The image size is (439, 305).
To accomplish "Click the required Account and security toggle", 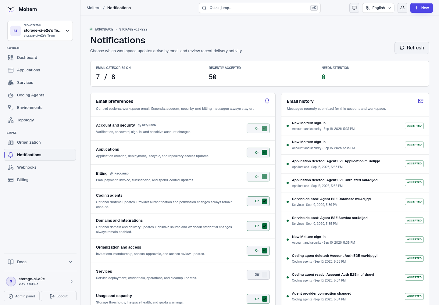I will pos(258,128).
